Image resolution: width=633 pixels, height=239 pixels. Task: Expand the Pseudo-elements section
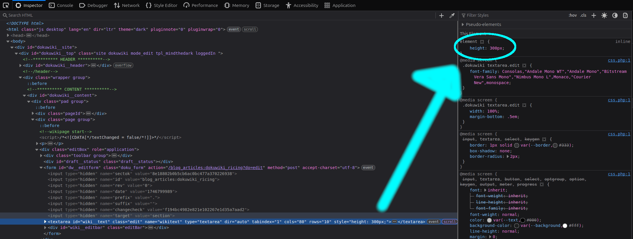[x=463, y=24]
